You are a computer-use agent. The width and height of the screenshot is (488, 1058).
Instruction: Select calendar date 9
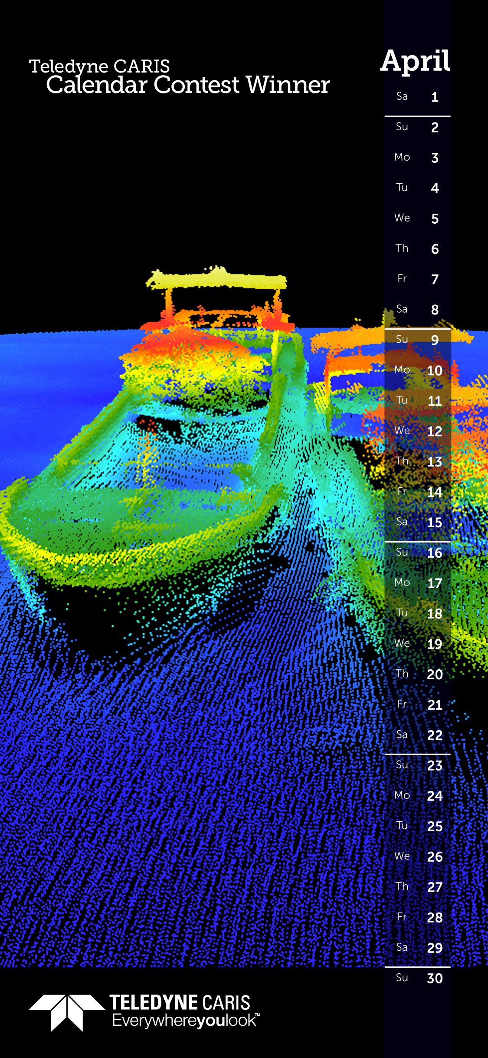click(x=435, y=340)
